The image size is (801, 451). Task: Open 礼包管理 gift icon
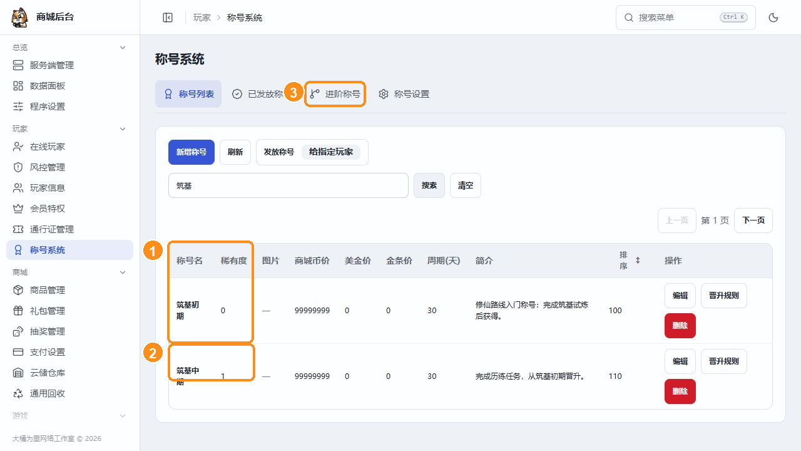[x=18, y=311]
